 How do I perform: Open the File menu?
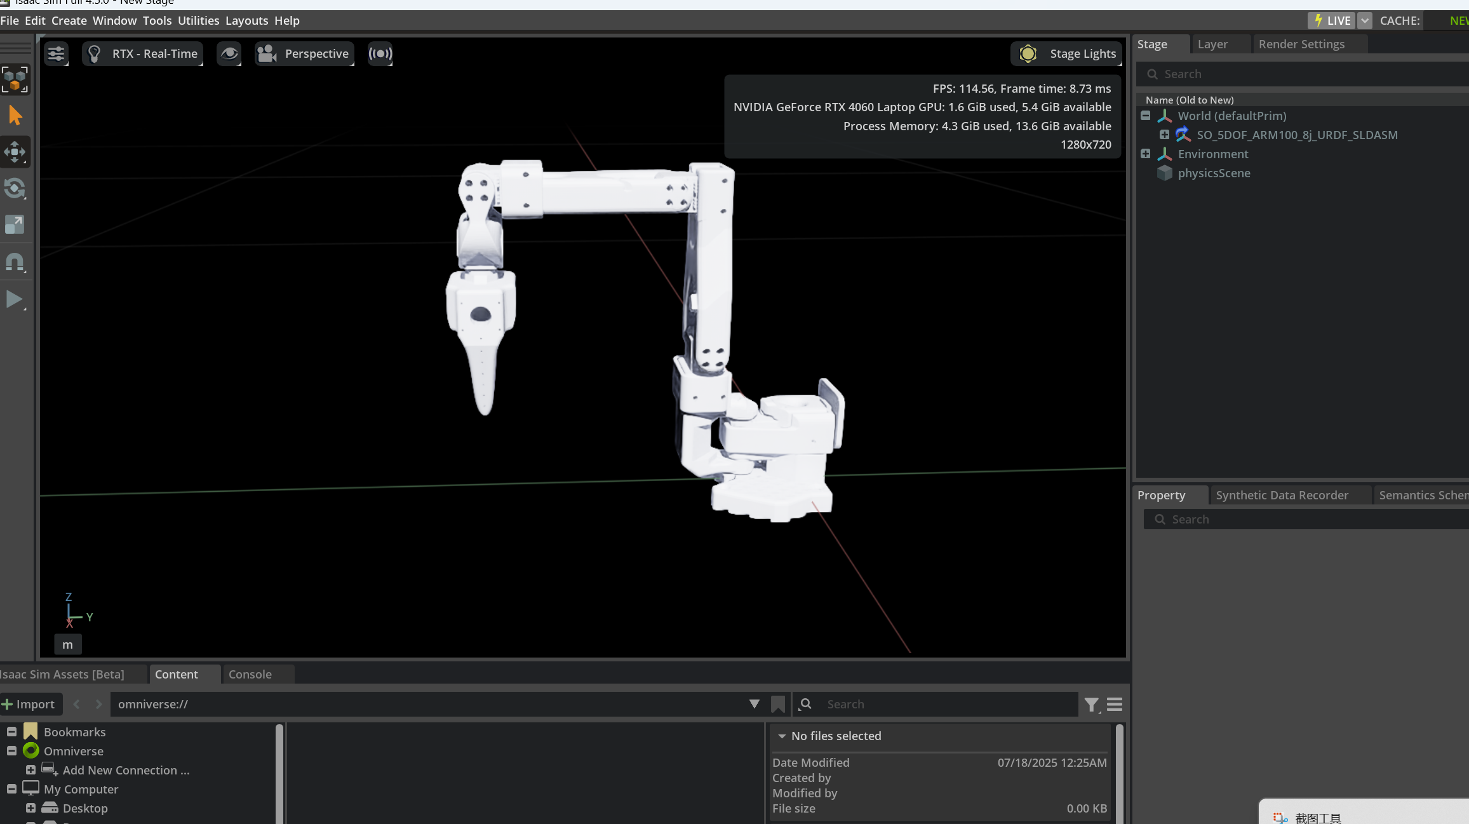[10, 20]
